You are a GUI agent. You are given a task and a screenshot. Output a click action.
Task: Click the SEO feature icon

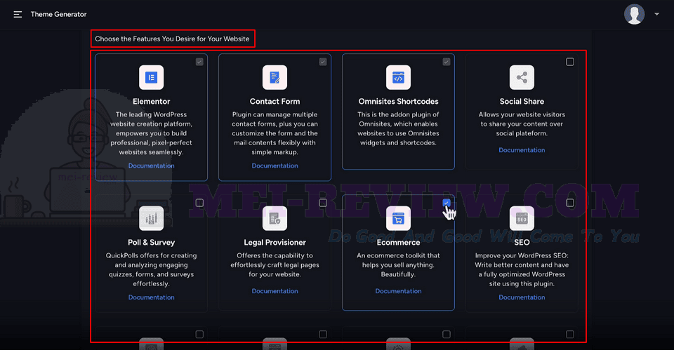click(x=522, y=218)
